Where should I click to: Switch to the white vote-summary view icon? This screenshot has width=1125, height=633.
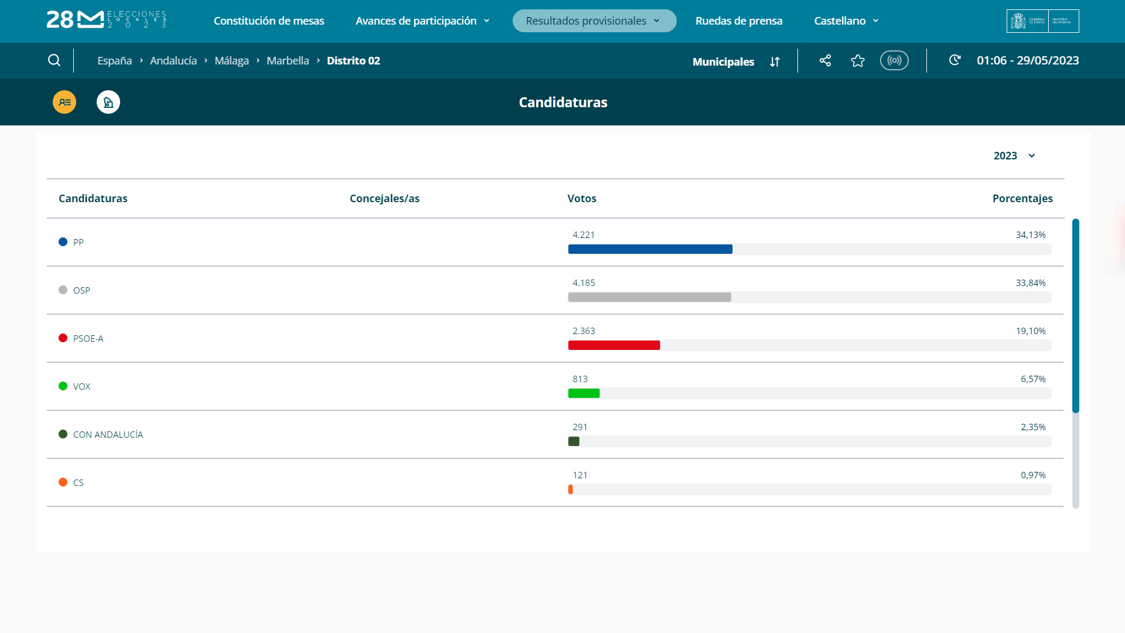coord(108,102)
